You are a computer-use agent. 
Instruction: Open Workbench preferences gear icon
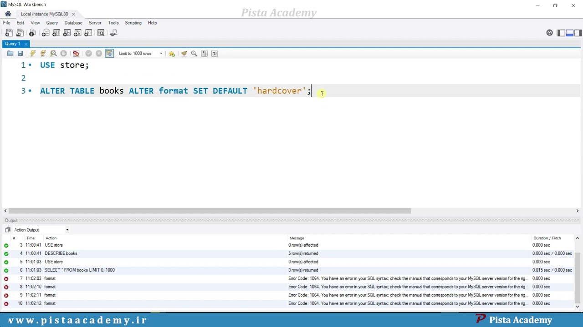click(x=549, y=33)
